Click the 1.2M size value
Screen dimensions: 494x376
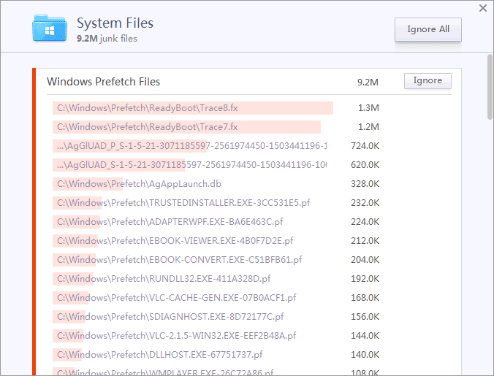point(368,127)
